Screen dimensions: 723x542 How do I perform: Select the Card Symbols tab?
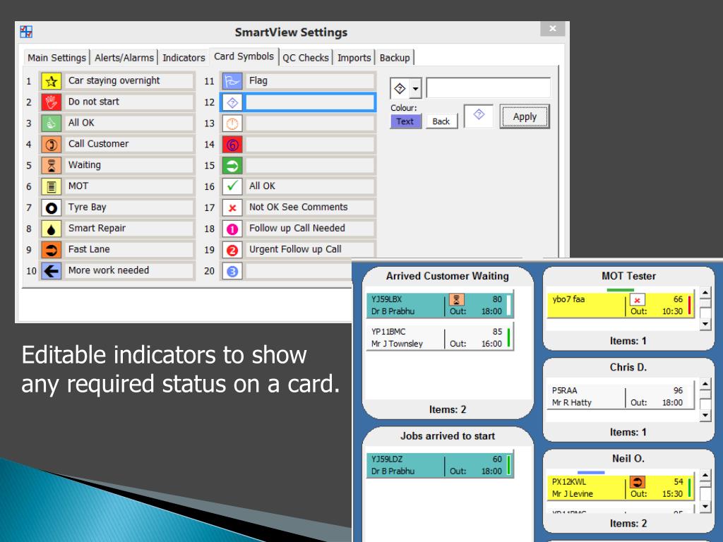coord(244,56)
